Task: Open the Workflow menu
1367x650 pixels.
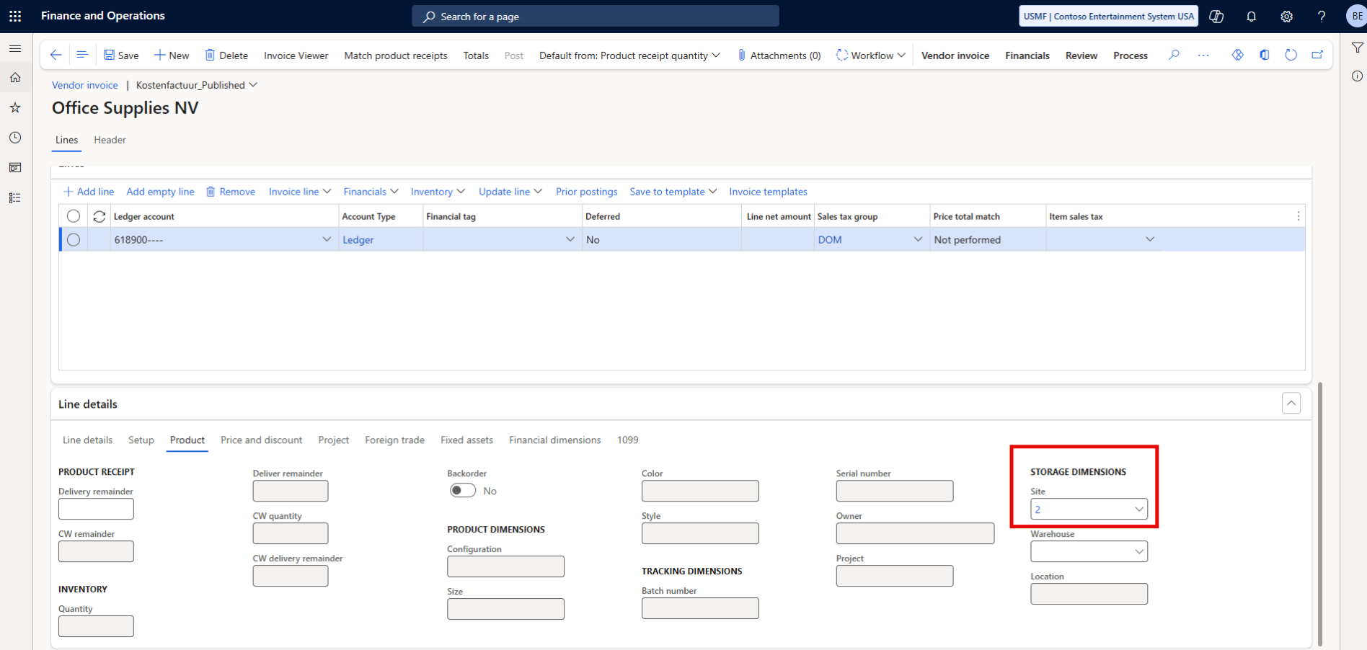Action: 871,55
